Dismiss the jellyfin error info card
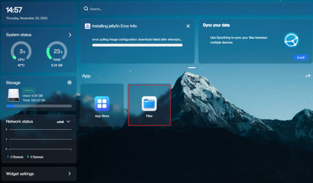The image size is (313, 183). pos(188,26)
